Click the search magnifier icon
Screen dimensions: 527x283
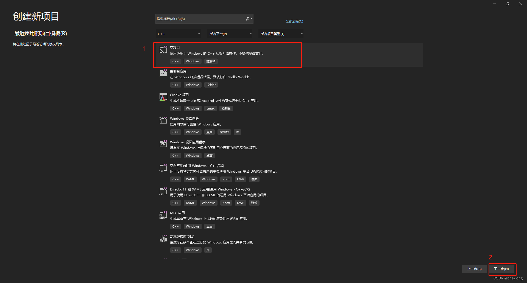point(247,19)
